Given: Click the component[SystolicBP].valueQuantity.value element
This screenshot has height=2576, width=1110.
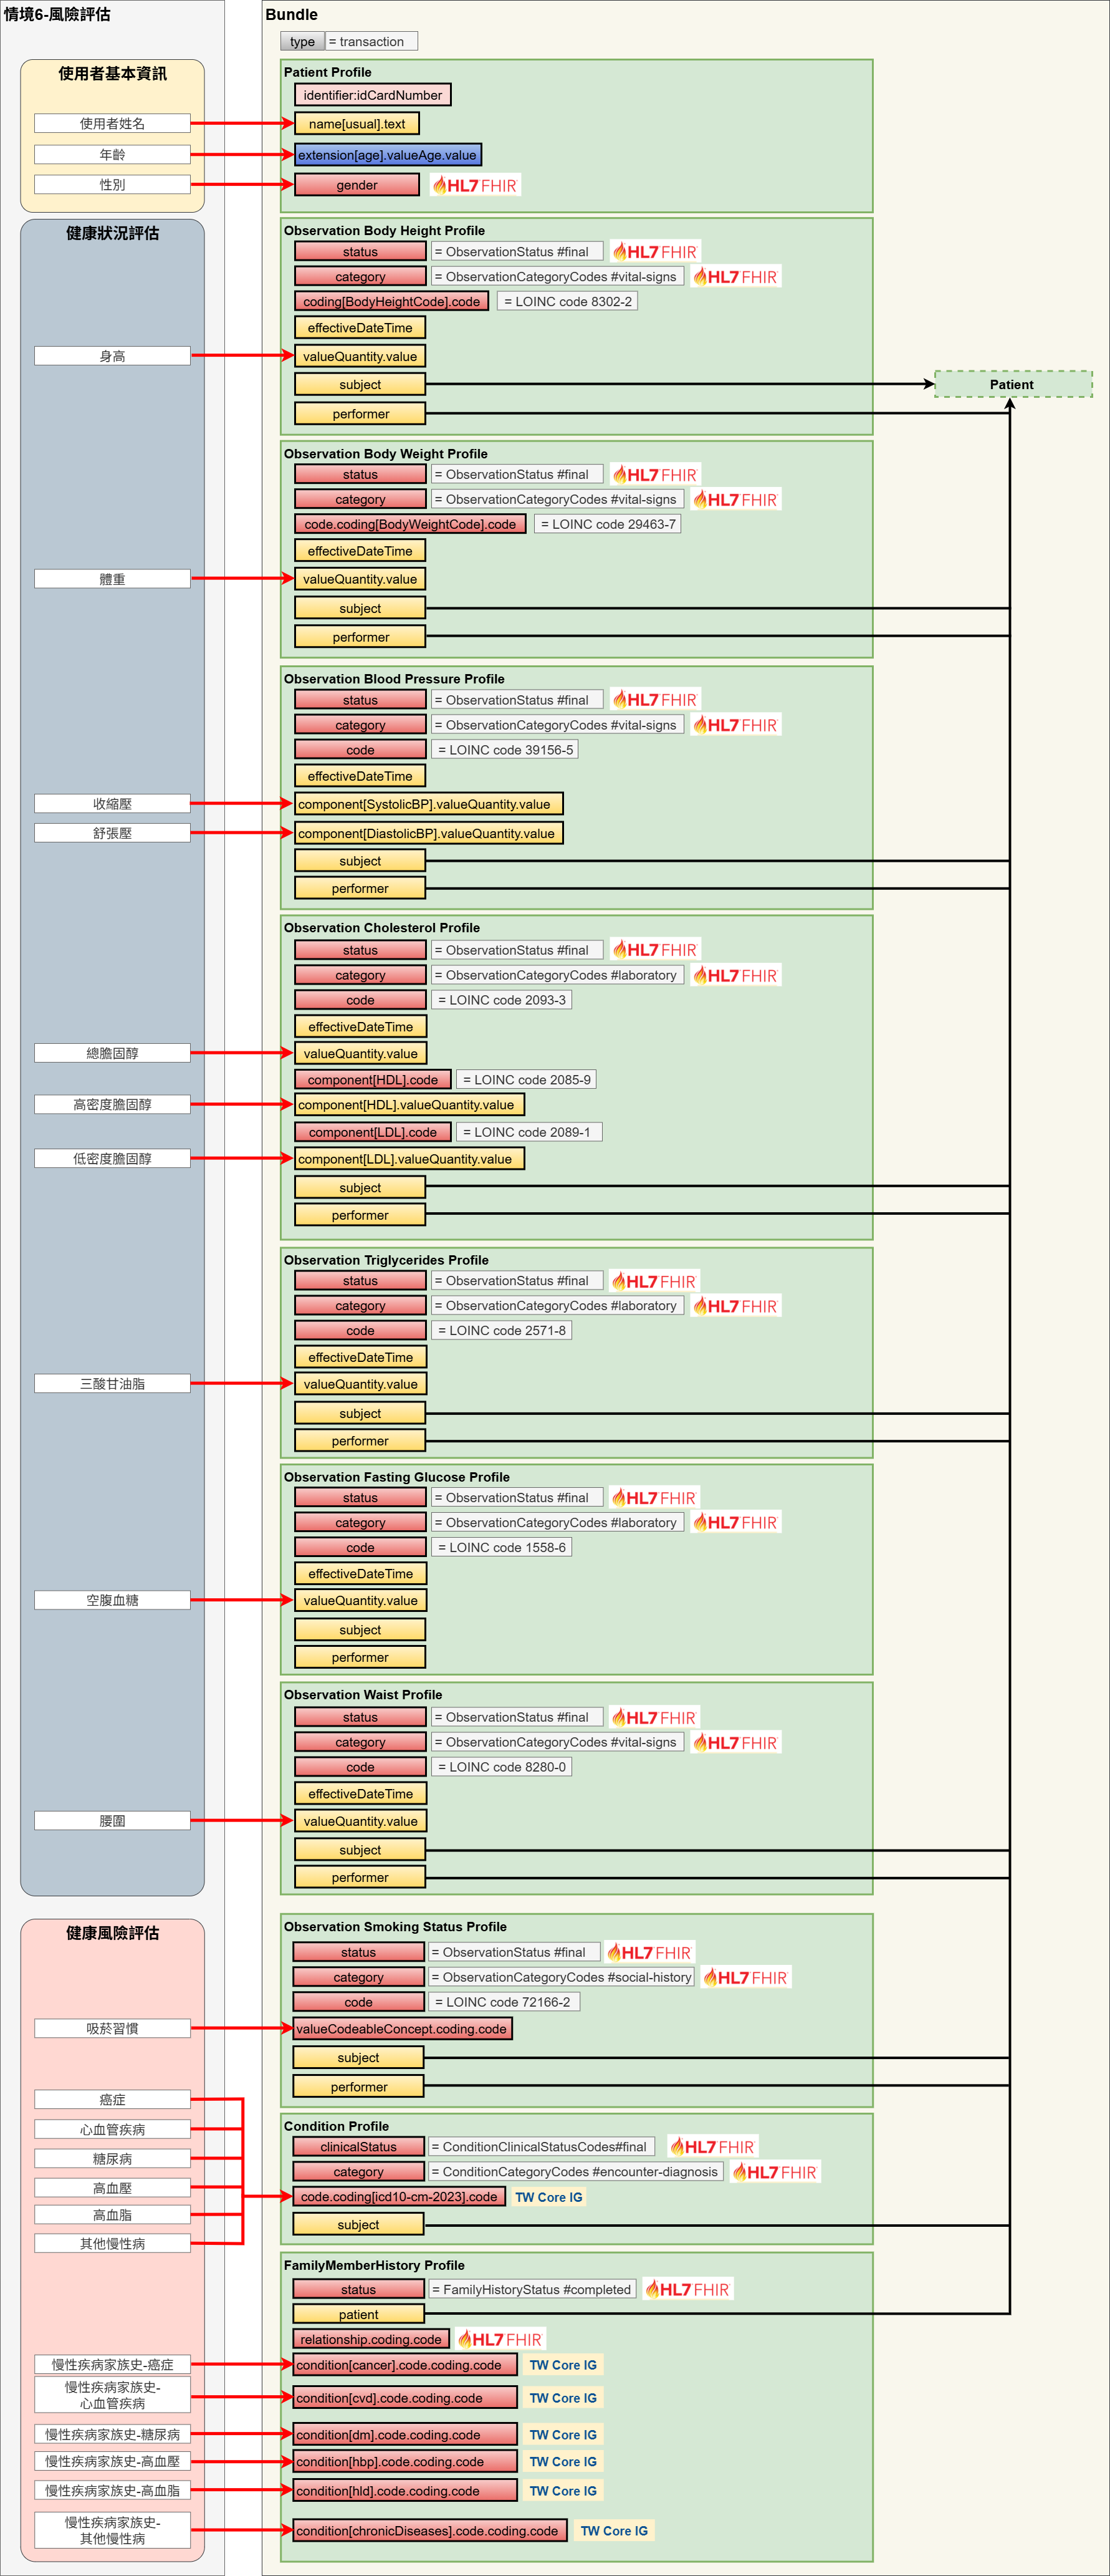Looking at the screenshot, I should pos(428,804).
